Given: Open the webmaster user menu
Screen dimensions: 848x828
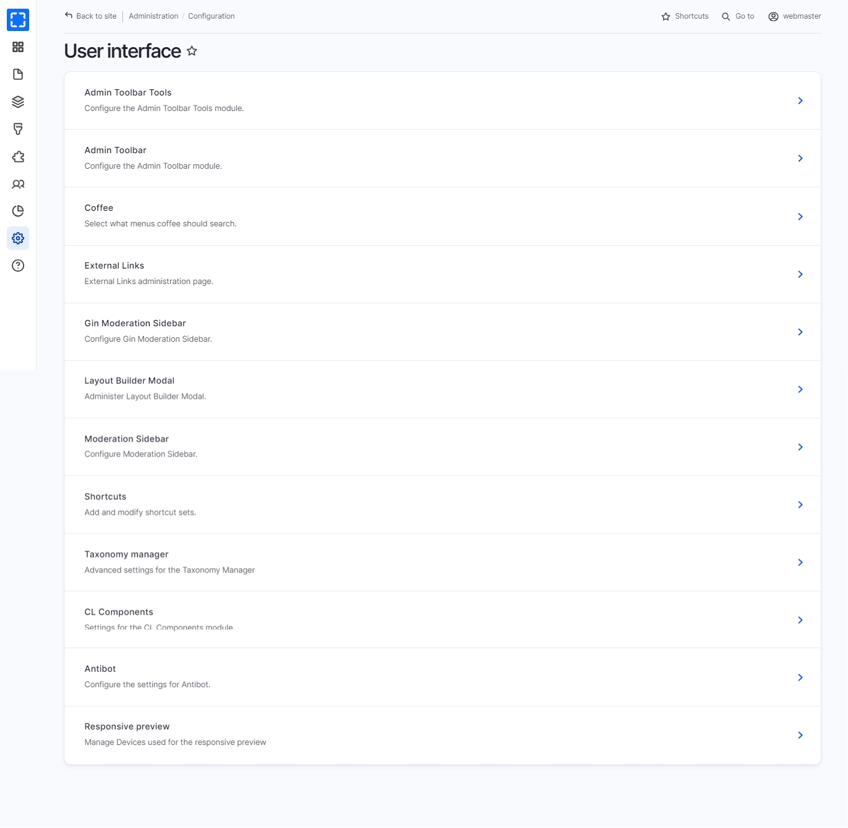Looking at the screenshot, I should pos(795,16).
